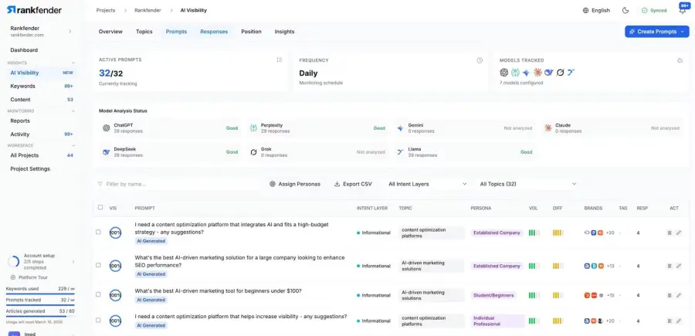
Task: Check the beginners under $100 prompt checkbox
Action: [x=98, y=294]
